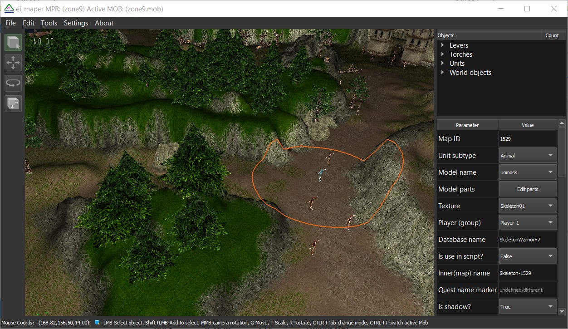Open the Texture dropdown showing Skeleton01
The image size is (568, 329).
point(528,206)
